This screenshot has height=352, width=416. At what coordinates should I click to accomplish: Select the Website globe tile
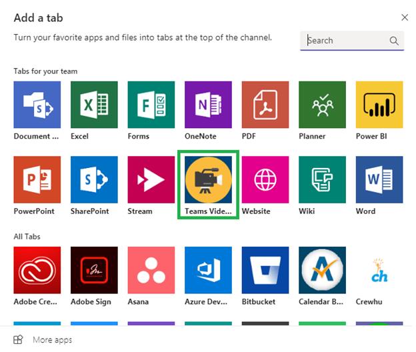(265, 179)
